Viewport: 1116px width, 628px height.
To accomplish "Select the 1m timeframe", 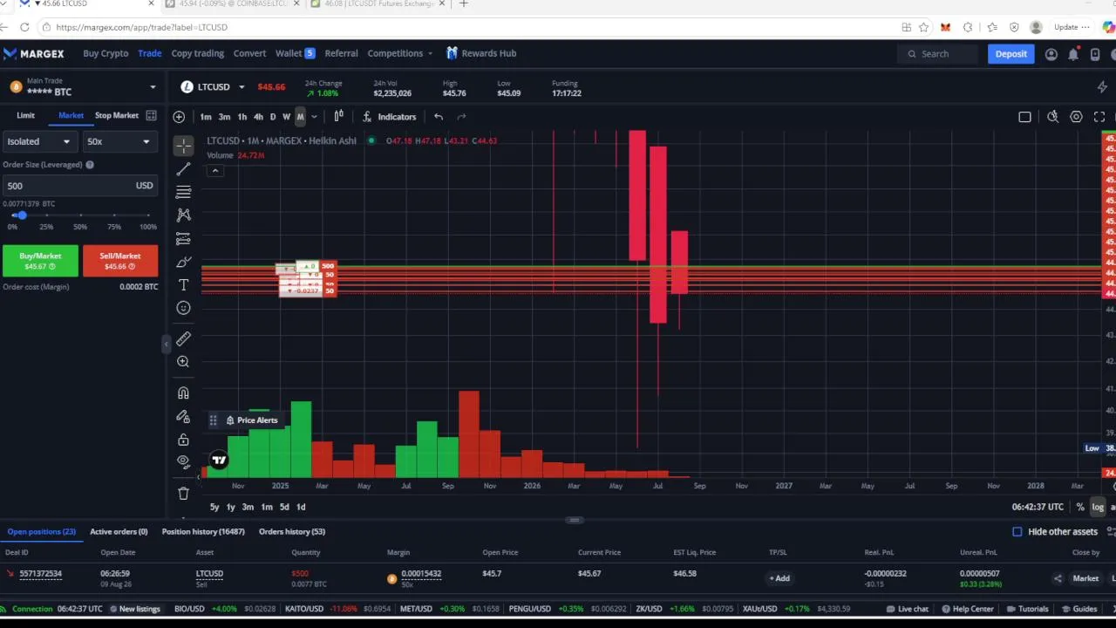I will (206, 117).
